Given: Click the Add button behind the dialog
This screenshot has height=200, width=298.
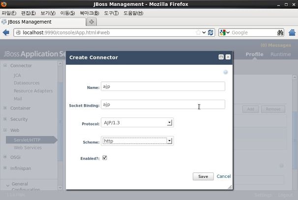Looking at the screenshot, I should (250, 109).
